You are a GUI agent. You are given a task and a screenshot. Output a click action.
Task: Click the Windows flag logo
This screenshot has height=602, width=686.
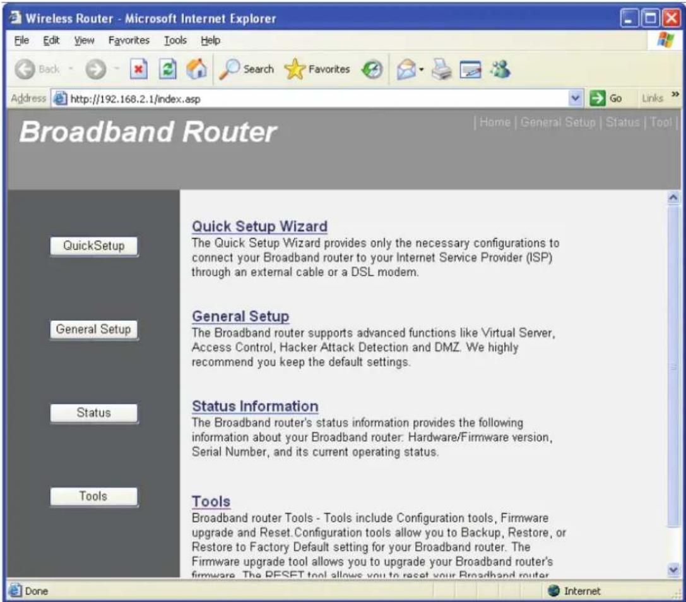point(665,40)
